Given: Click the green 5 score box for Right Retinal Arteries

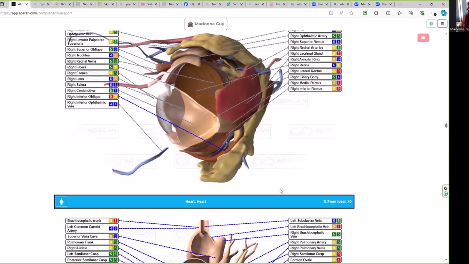Looking at the screenshot, I should click(339, 48).
